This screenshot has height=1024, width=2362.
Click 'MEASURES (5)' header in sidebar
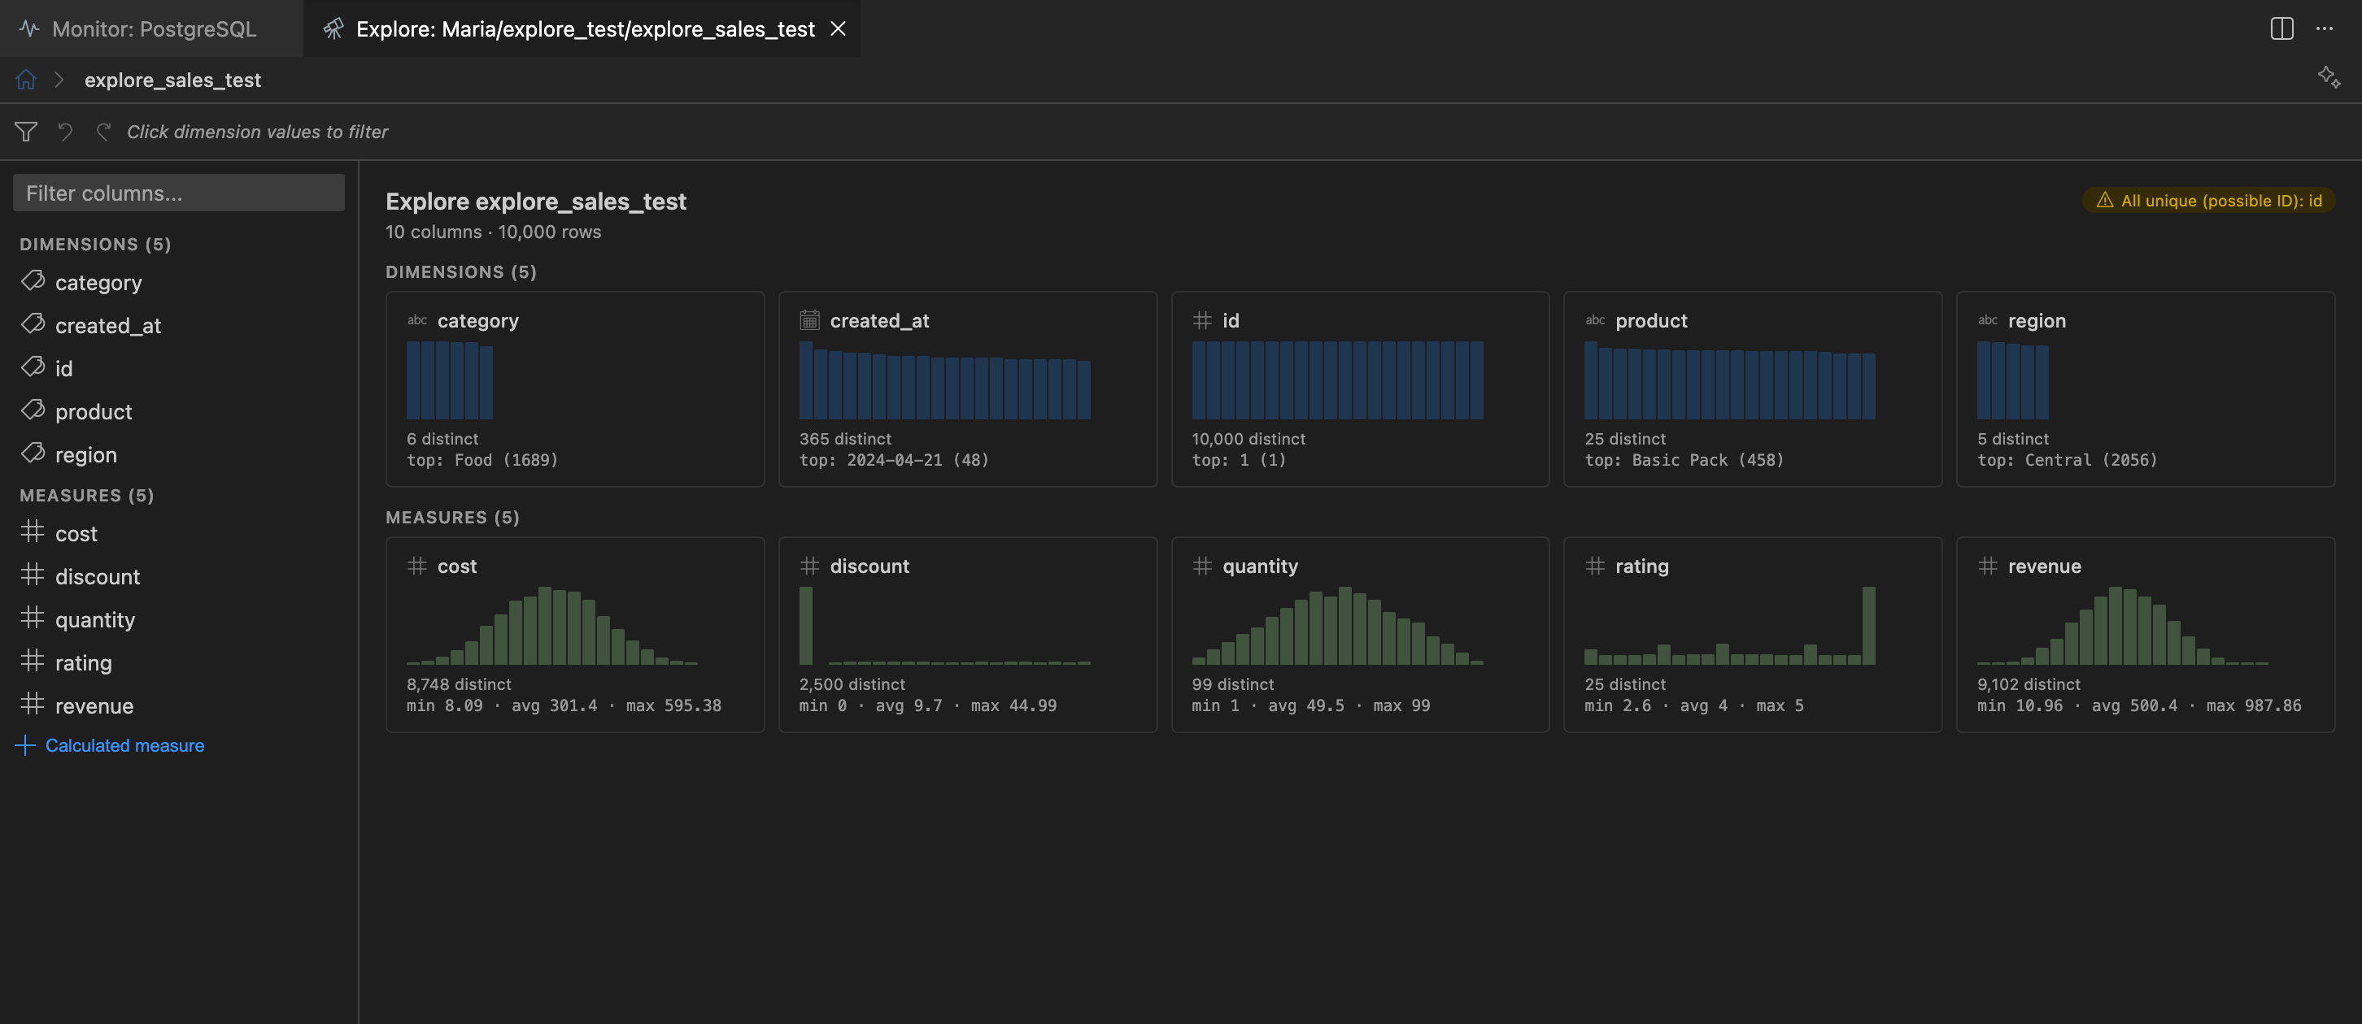tap(87, 495)
